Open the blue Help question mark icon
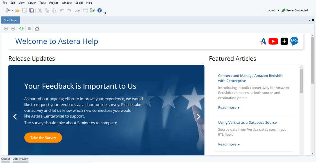The height and width of the screenshot is (163, 316). coord(99,11)
